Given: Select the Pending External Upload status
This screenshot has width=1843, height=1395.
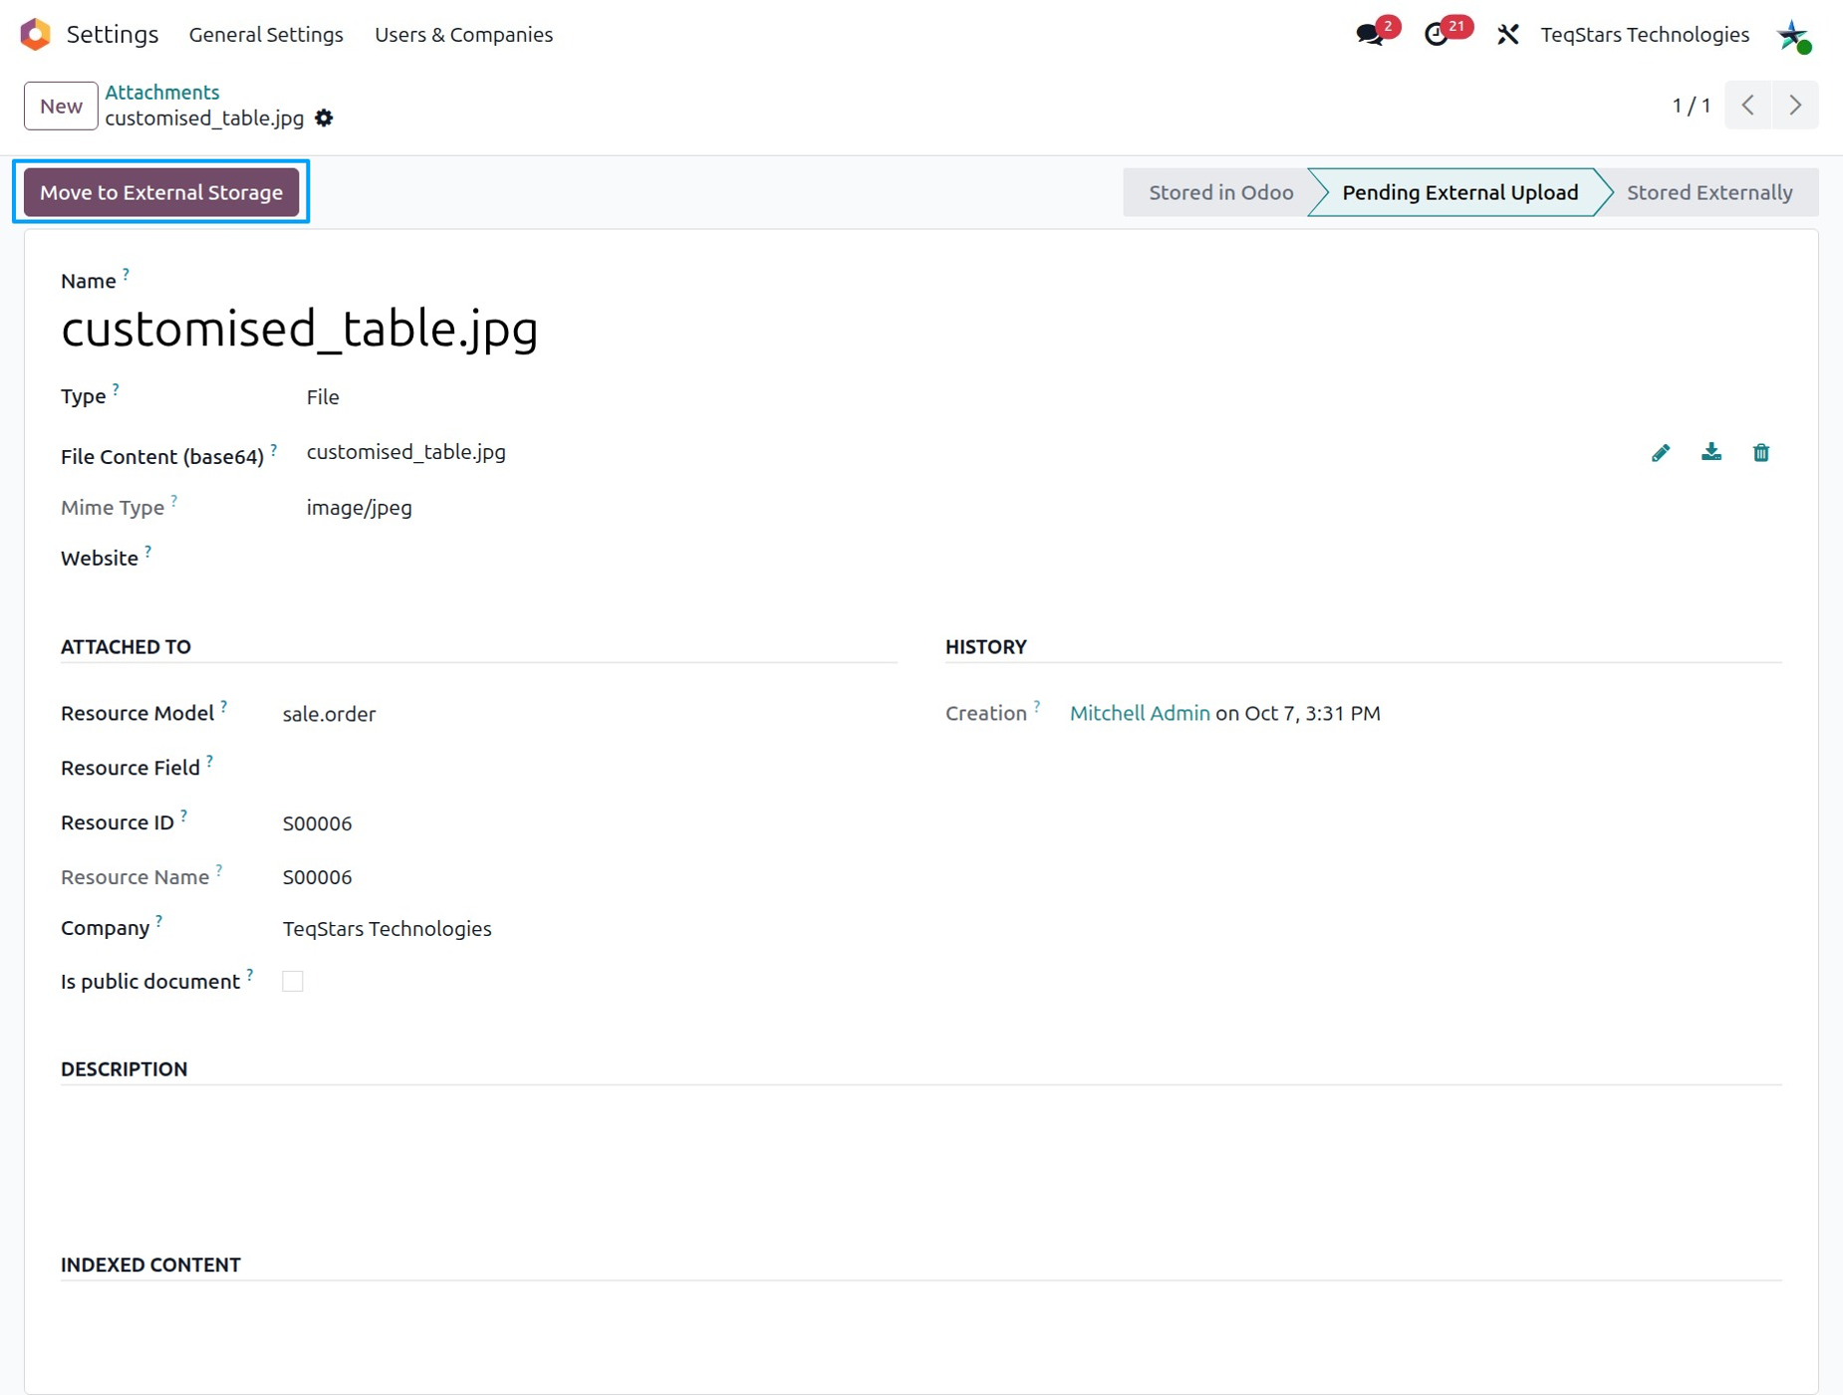Looking at the screenshot, I should pyautogui.click(x=1459, y=192).
